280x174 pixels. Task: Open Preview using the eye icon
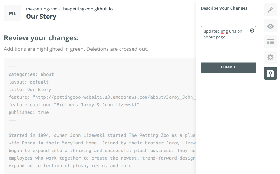(x=270, y=26)
